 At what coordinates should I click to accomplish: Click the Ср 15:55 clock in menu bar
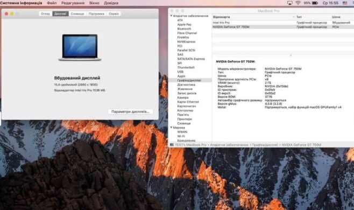[330, 3]
